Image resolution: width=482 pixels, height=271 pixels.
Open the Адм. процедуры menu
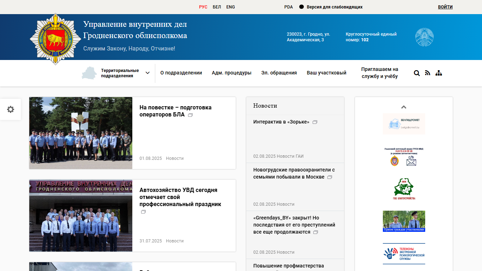pyautogui.click(x=231, y=73)
